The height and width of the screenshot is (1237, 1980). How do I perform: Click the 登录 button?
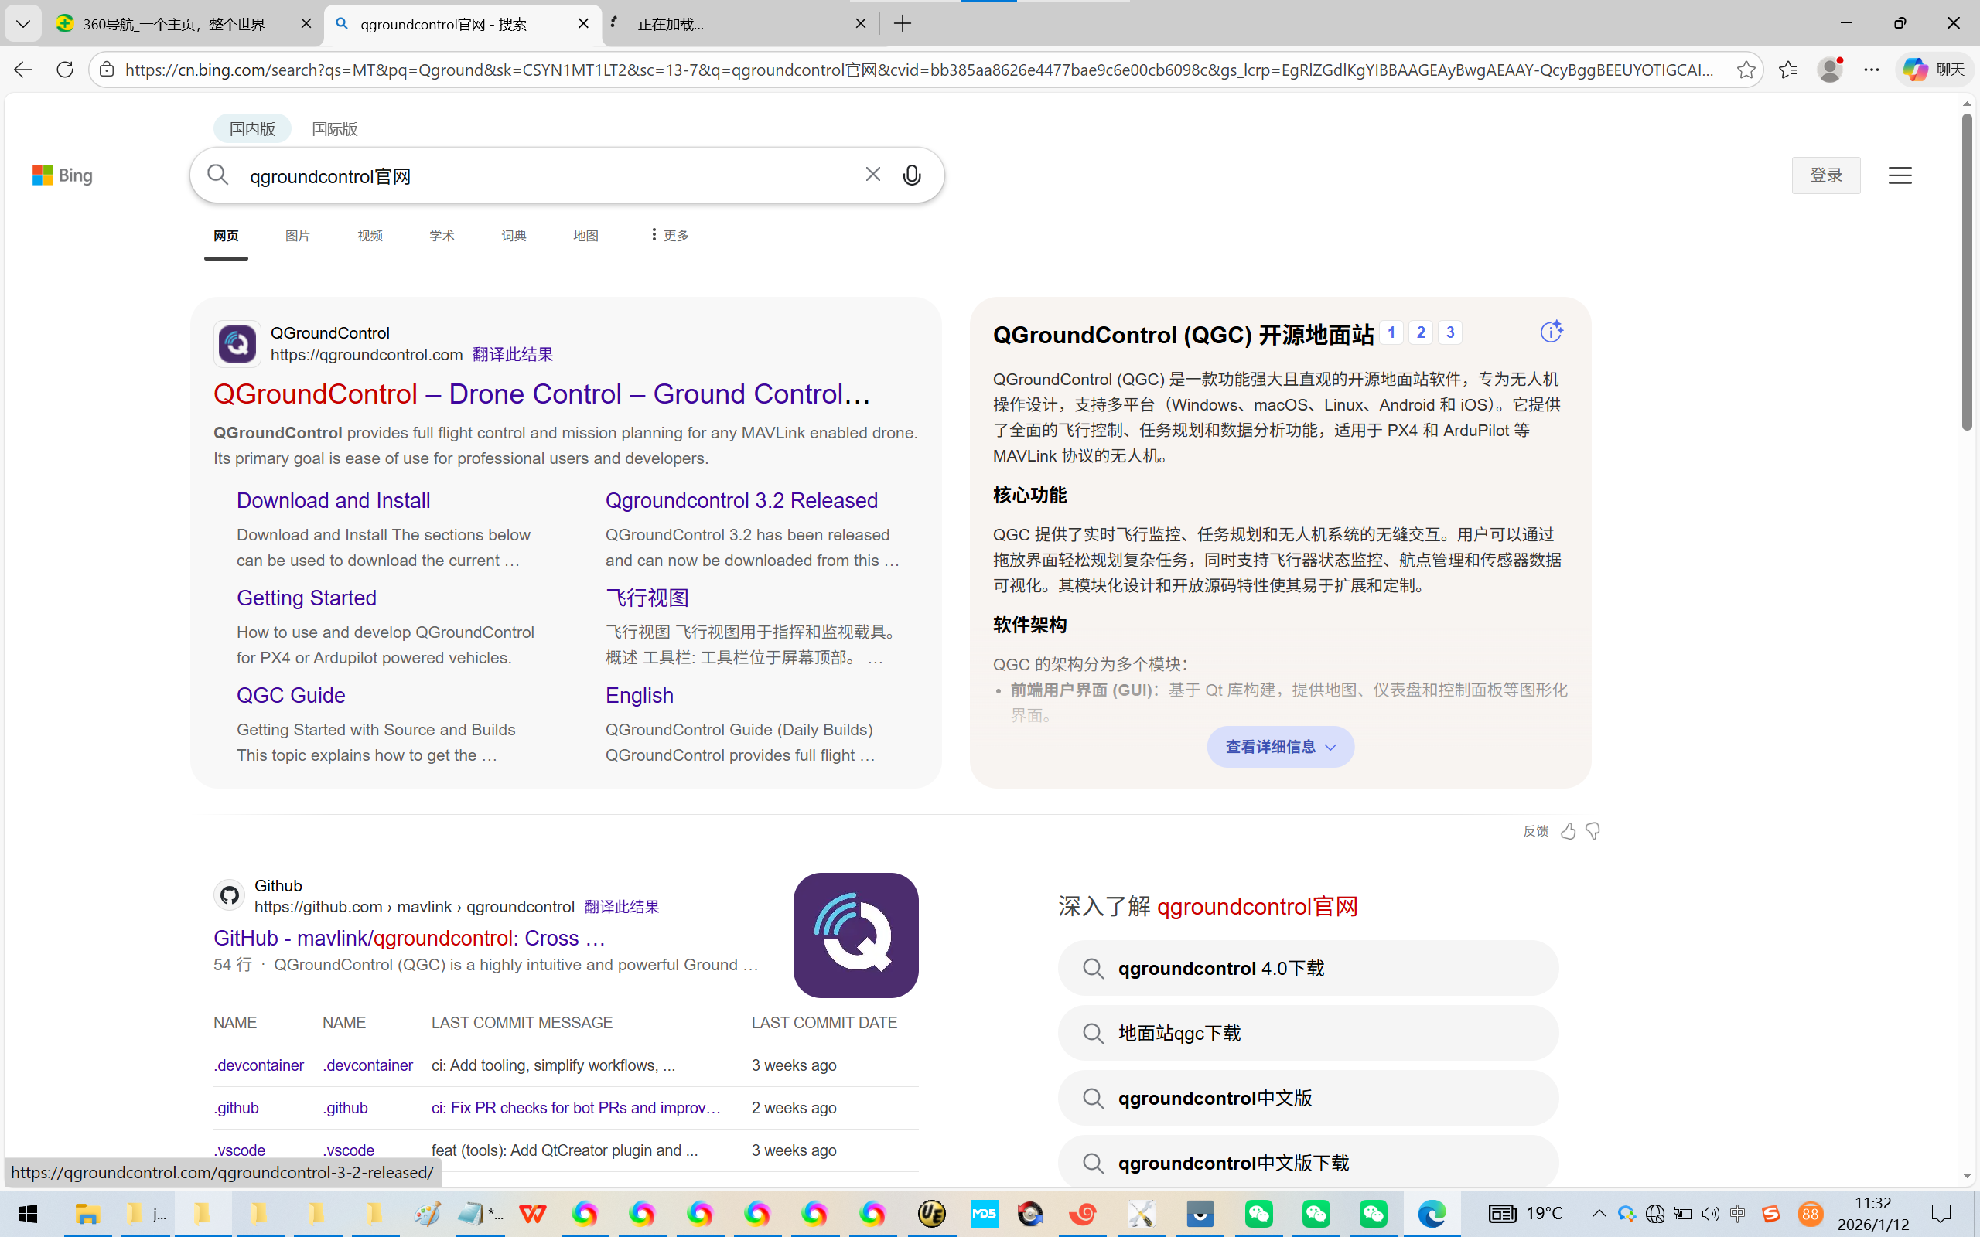(1825, 175)
